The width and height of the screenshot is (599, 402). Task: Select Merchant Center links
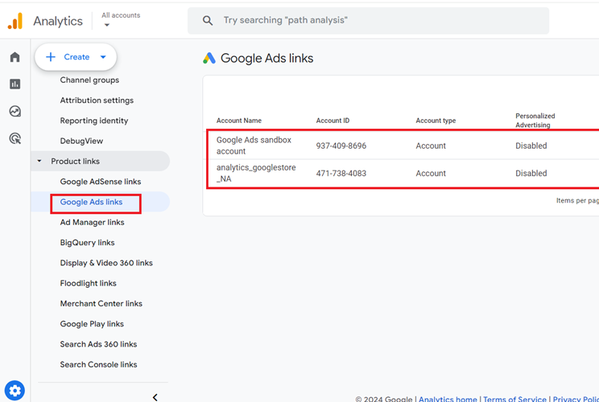click(x=101, y=304)
